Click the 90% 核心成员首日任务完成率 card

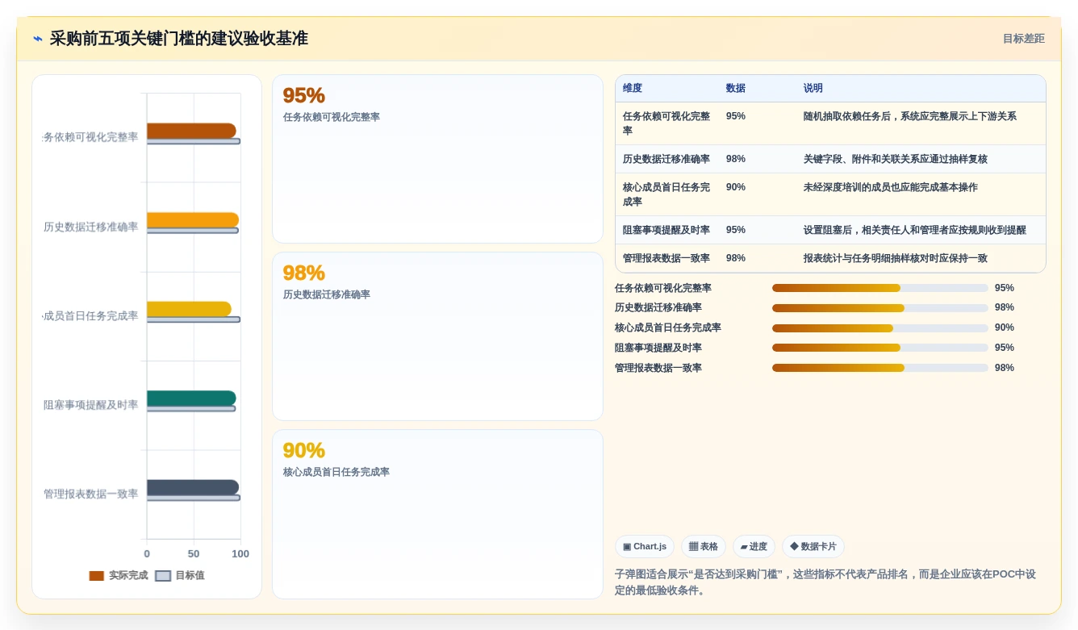click(437, 514)
